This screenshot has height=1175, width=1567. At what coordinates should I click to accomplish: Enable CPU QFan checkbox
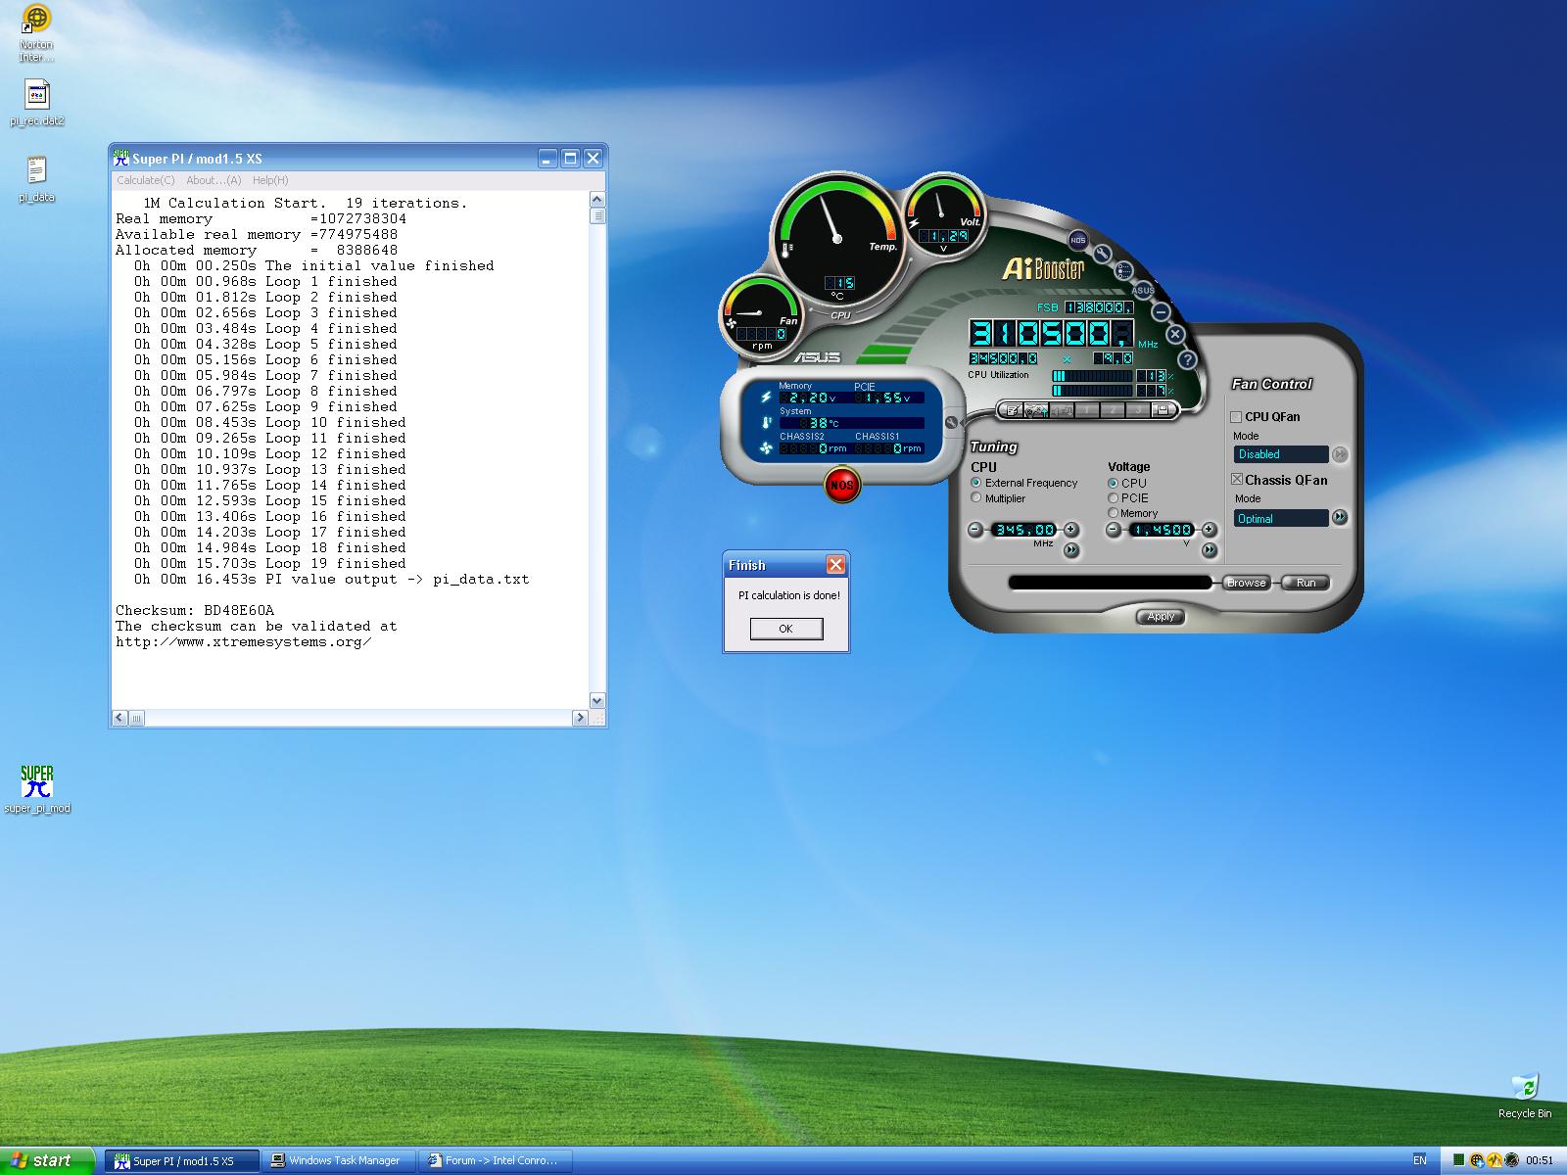point(1236,416)
